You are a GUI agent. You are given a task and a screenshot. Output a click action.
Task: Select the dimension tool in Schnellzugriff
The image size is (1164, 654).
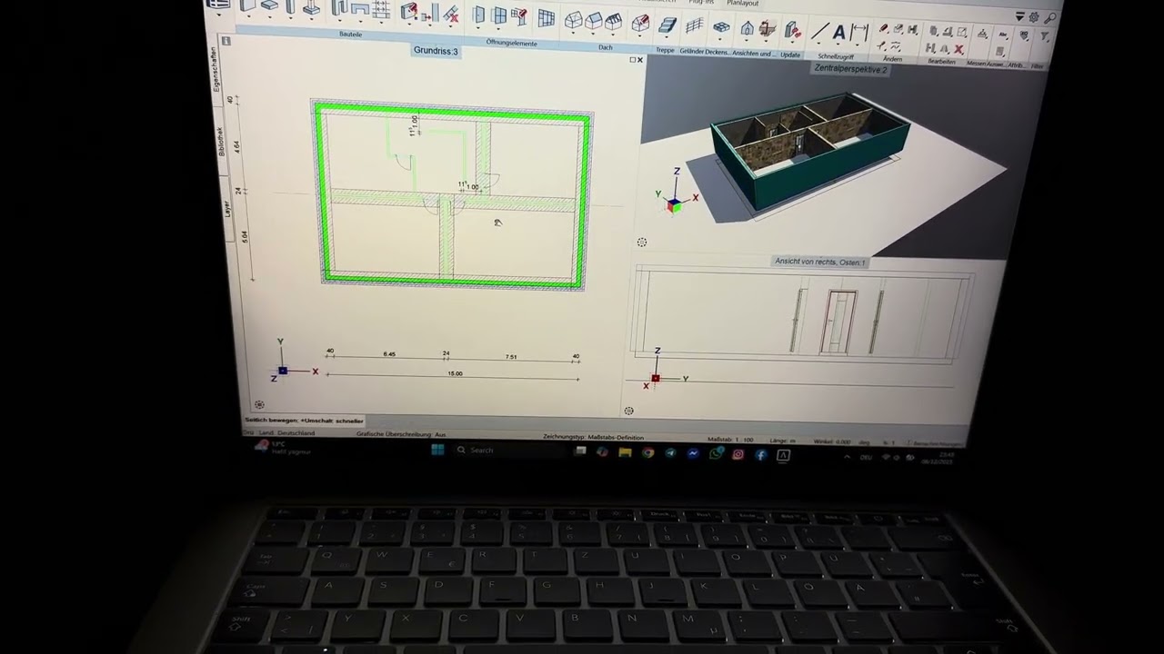coord(859,35)
